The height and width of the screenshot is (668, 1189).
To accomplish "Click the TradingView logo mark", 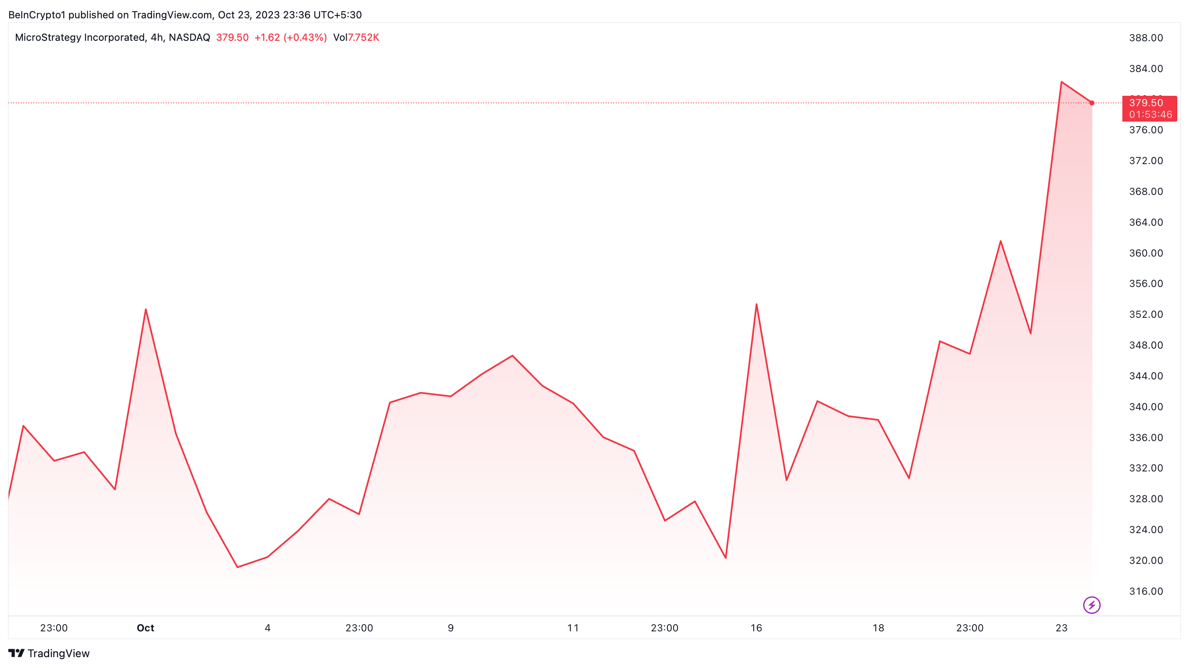I will pos(16,653).
